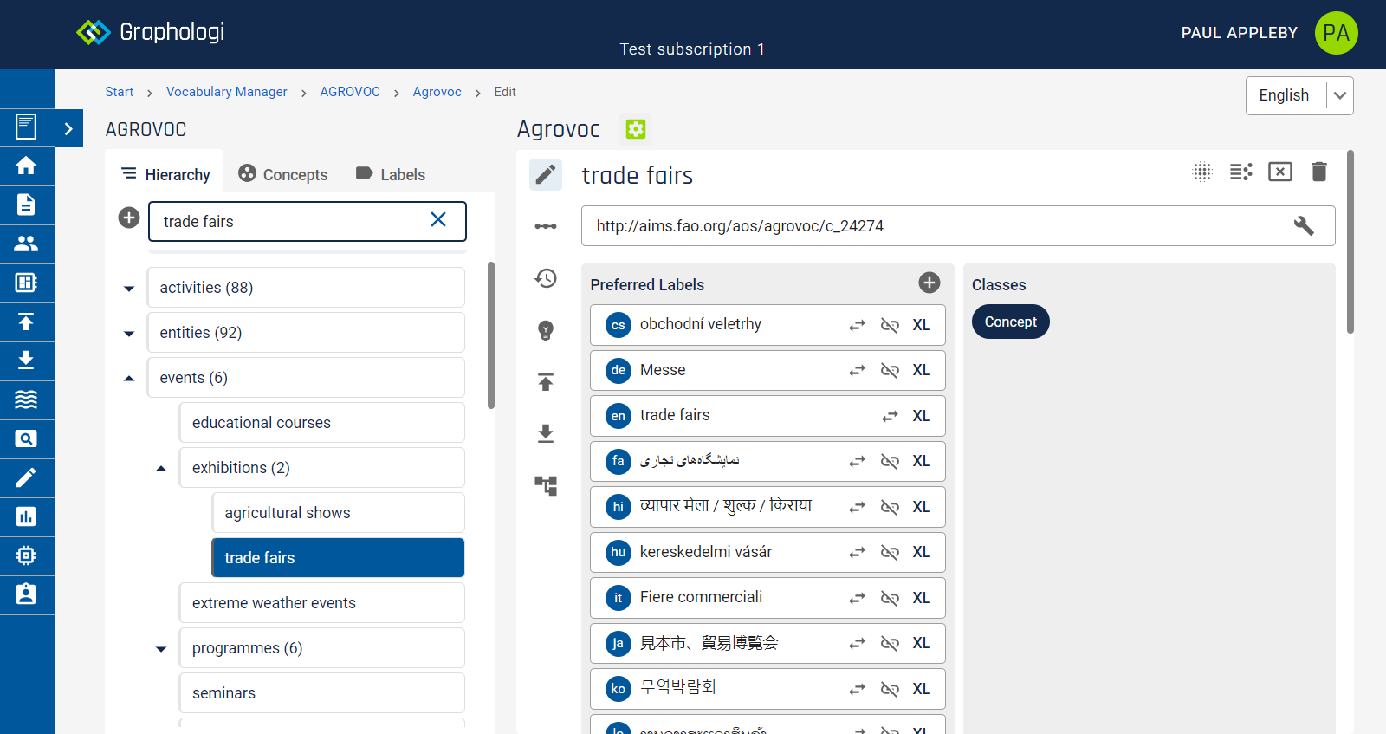Click the search-in-page icon in sidebar
Screen dimensions: 1386x734
(x=26, y=438)
